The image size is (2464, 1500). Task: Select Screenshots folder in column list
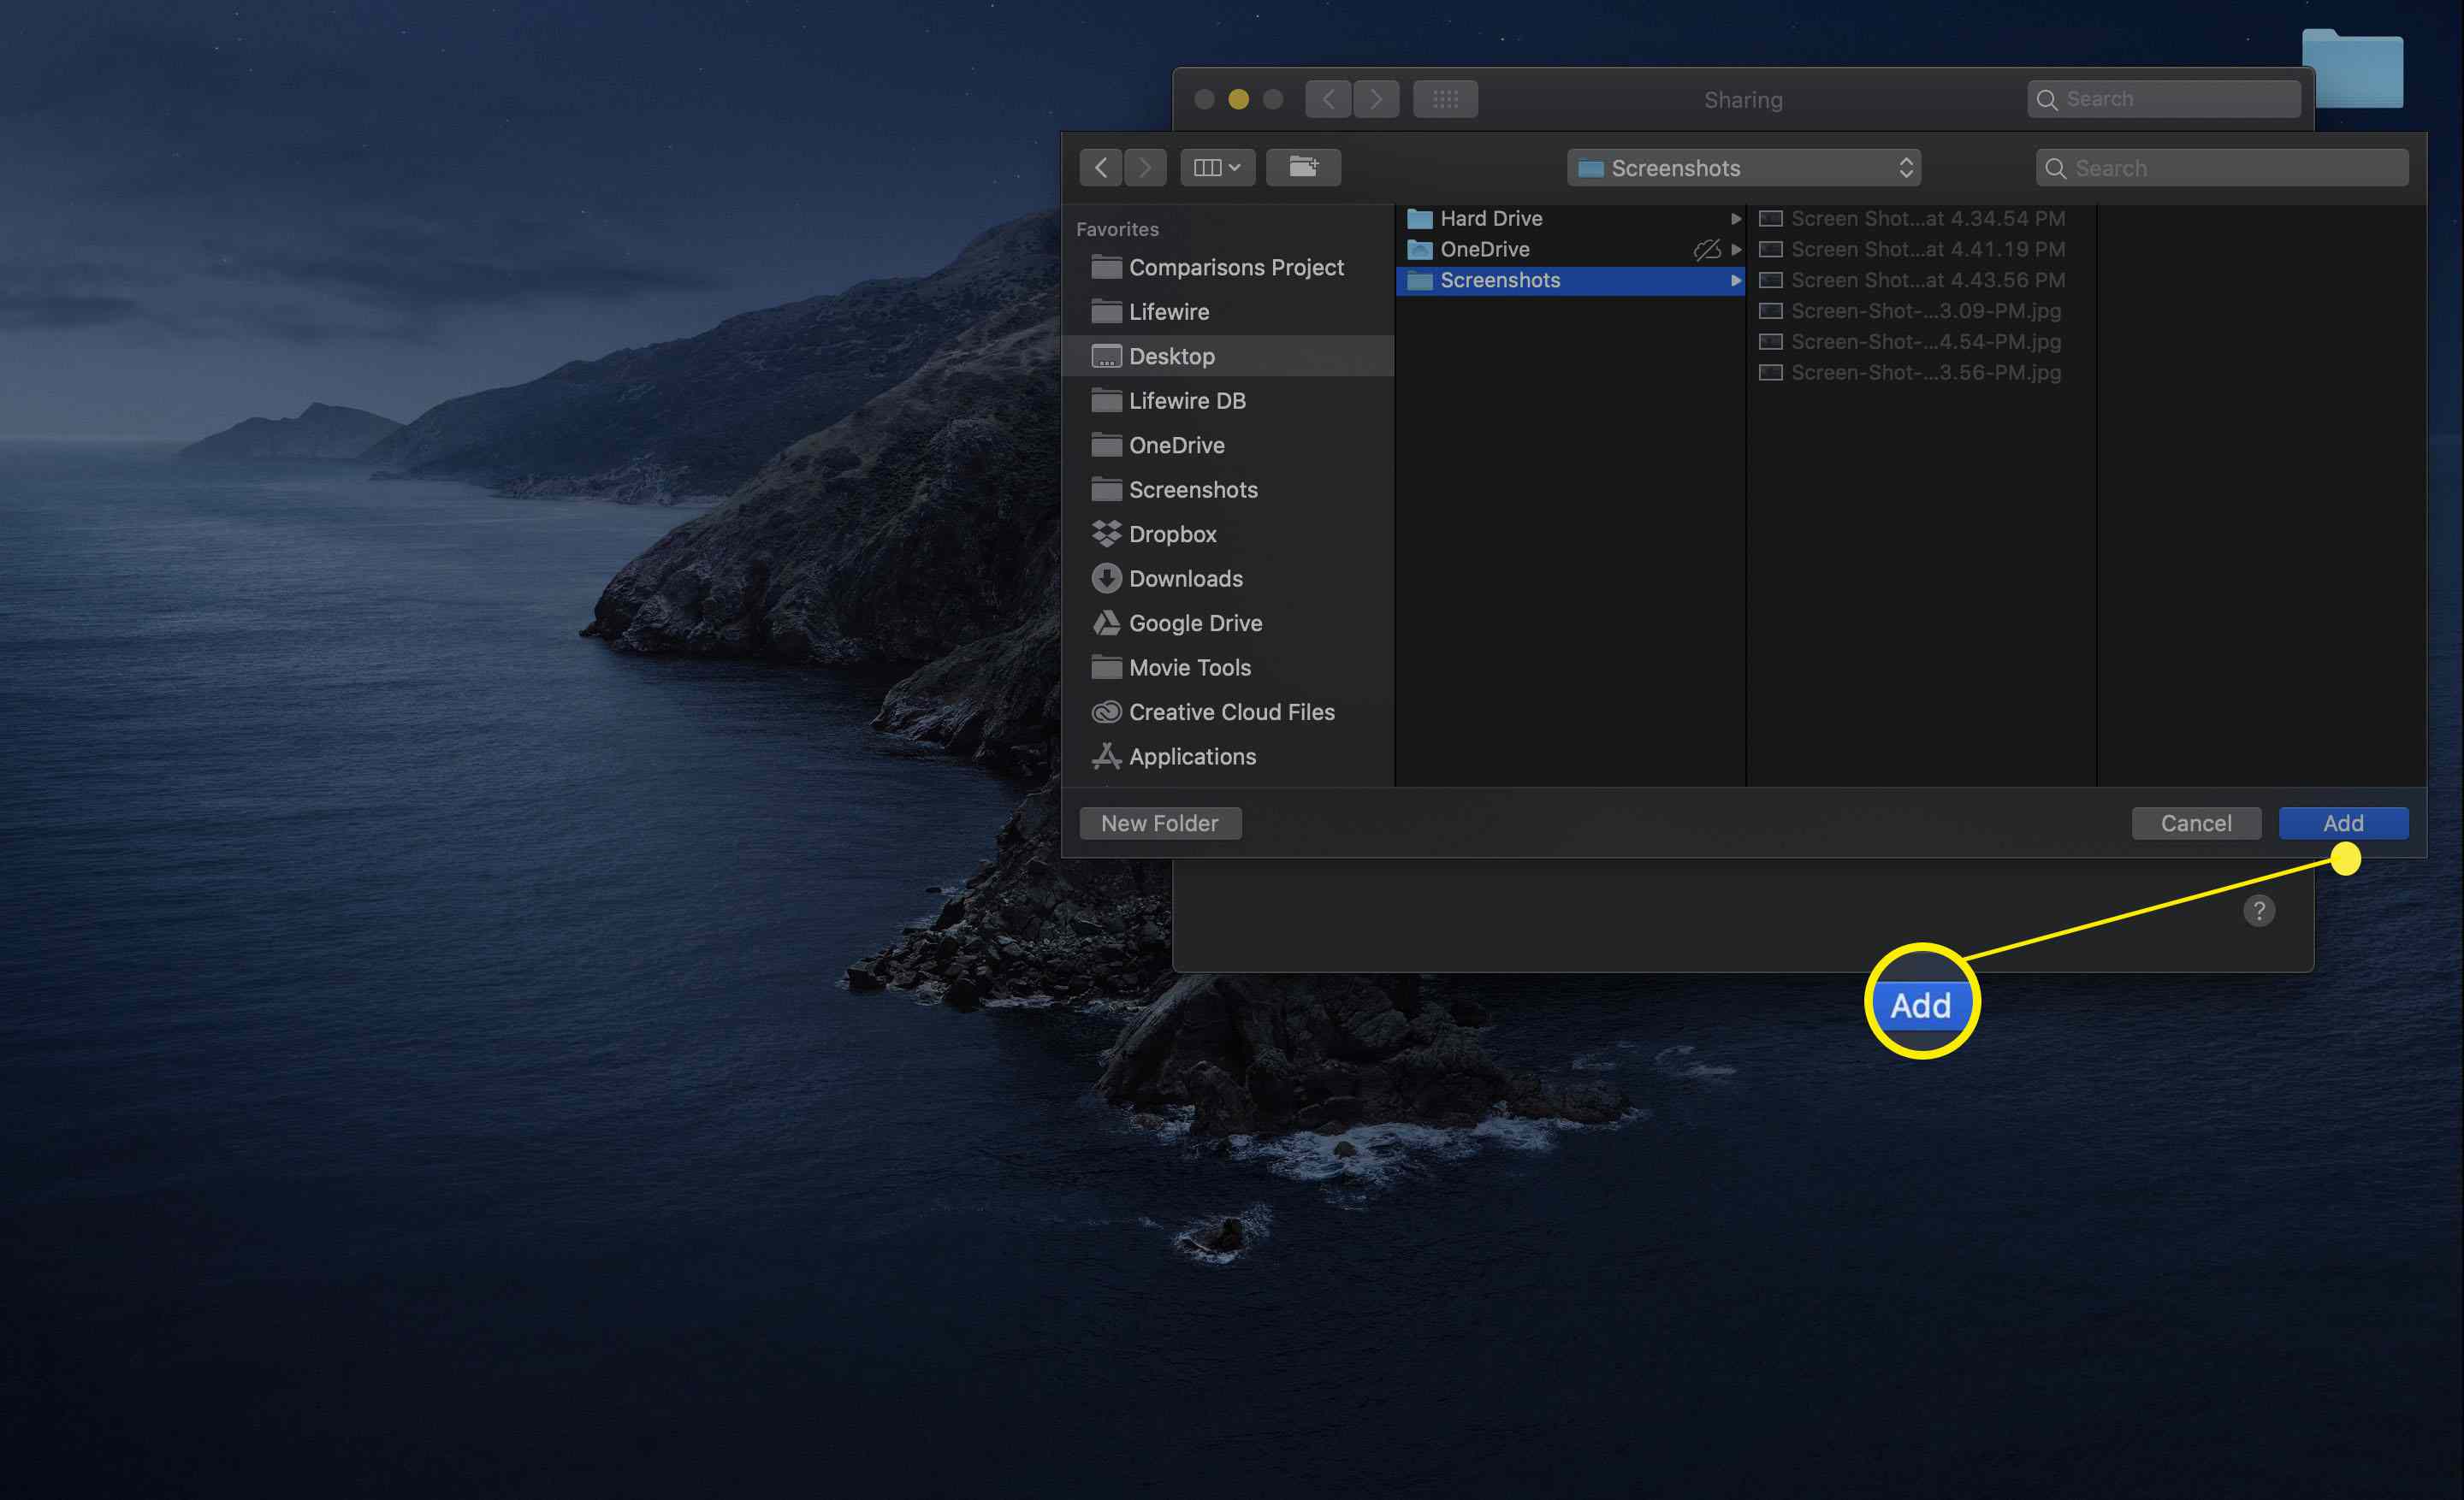[1570, 281]
